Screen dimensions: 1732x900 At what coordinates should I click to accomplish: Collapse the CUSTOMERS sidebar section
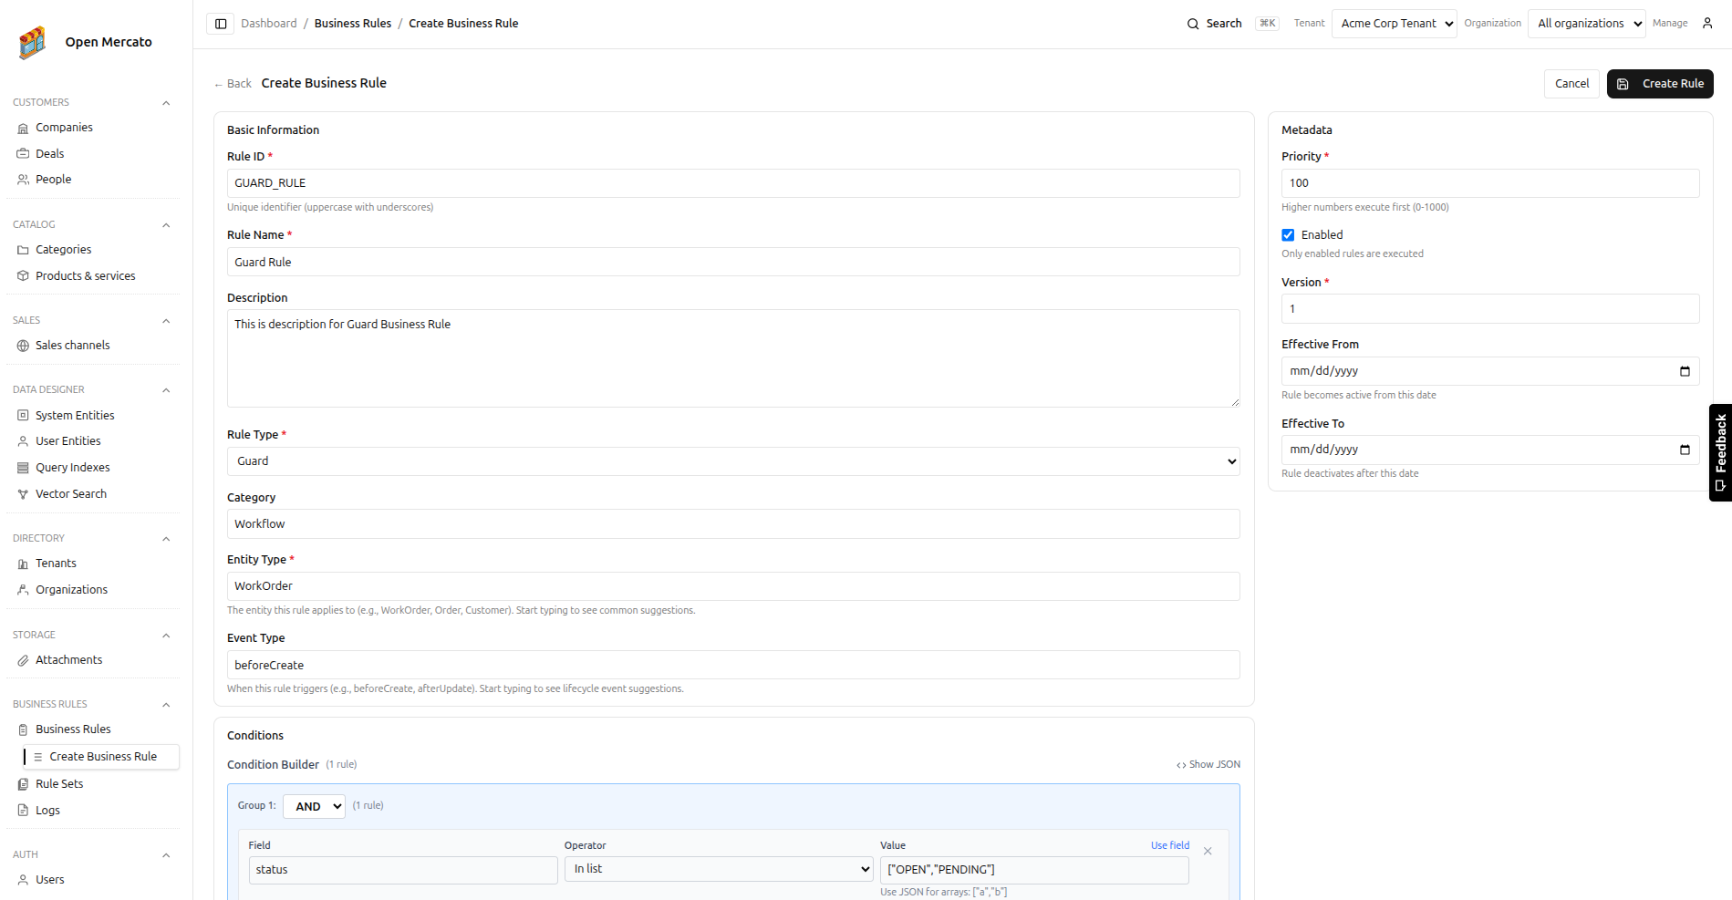click(x=166, y=102)
